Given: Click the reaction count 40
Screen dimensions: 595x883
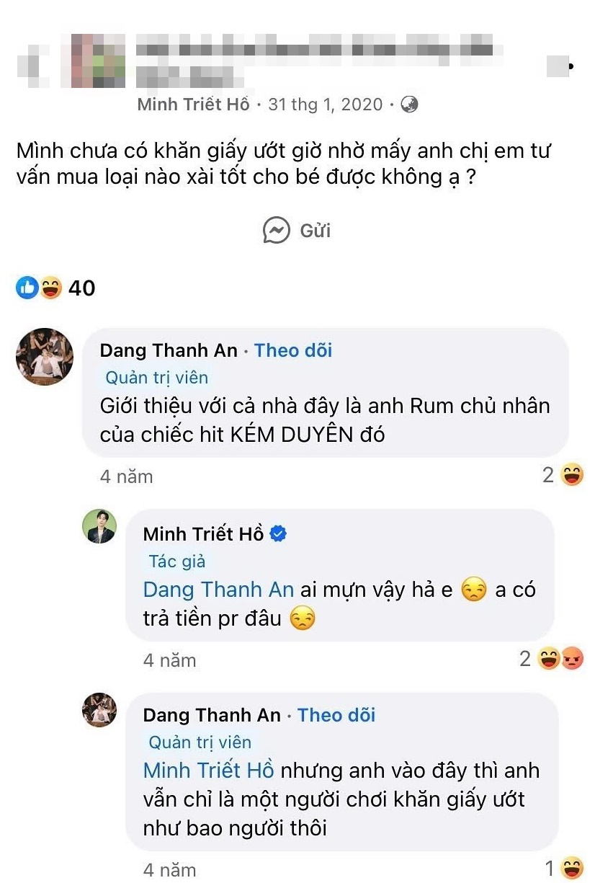Looking at the screenshot, I should (81, 288).
